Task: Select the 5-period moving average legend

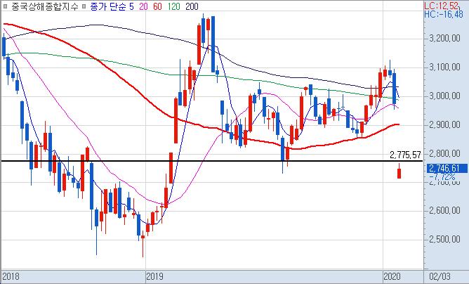Action: pos(131,6)
